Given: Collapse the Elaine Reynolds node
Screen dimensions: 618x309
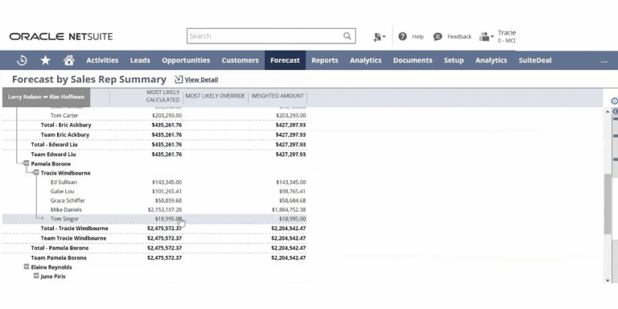Looking at the screenshot, I should [27, 267].
